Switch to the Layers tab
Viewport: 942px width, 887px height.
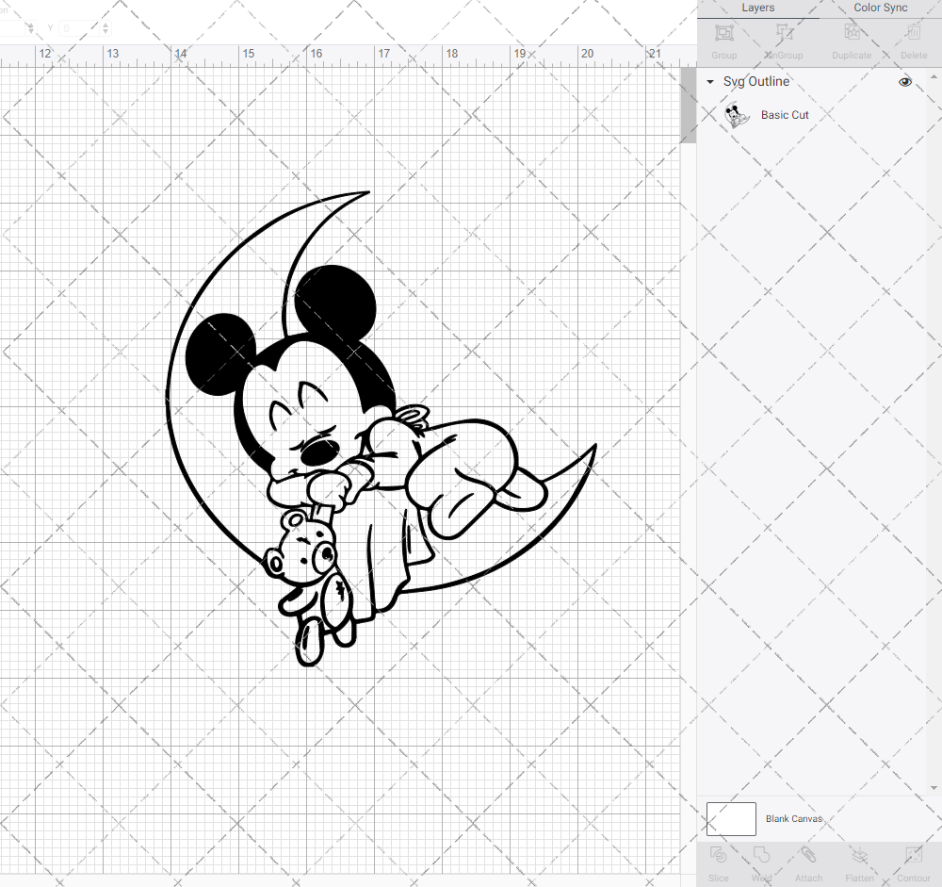tap(757, 8)
